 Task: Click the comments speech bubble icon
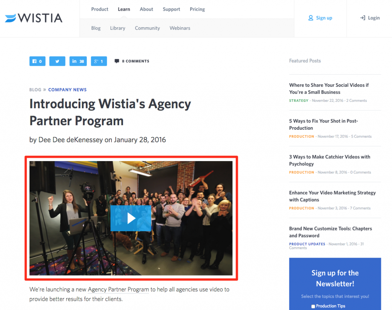(x=117, y=61)
